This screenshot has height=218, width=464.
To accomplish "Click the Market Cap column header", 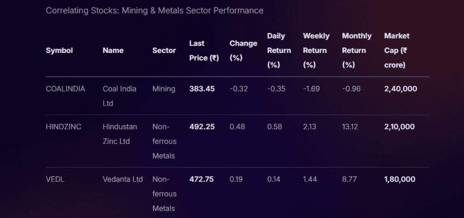I will pyautogui.click(x=396, y=51).
